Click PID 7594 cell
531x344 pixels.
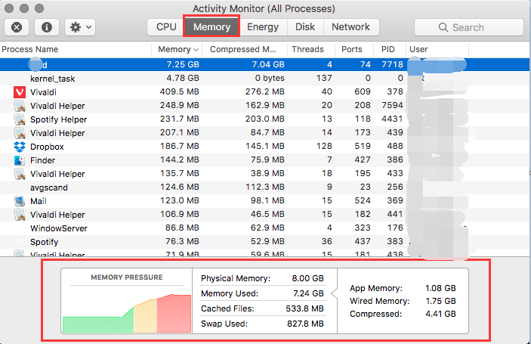[392, 105]
